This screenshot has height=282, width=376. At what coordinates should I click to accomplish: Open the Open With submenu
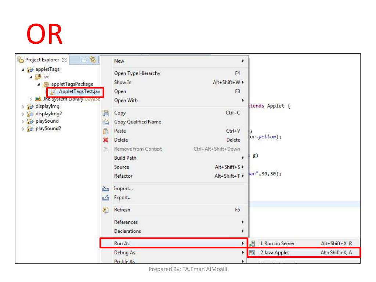[174, 101]
